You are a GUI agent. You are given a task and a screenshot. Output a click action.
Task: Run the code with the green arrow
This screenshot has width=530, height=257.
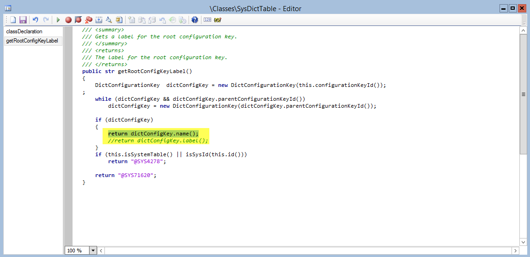(x=58, y=20)
